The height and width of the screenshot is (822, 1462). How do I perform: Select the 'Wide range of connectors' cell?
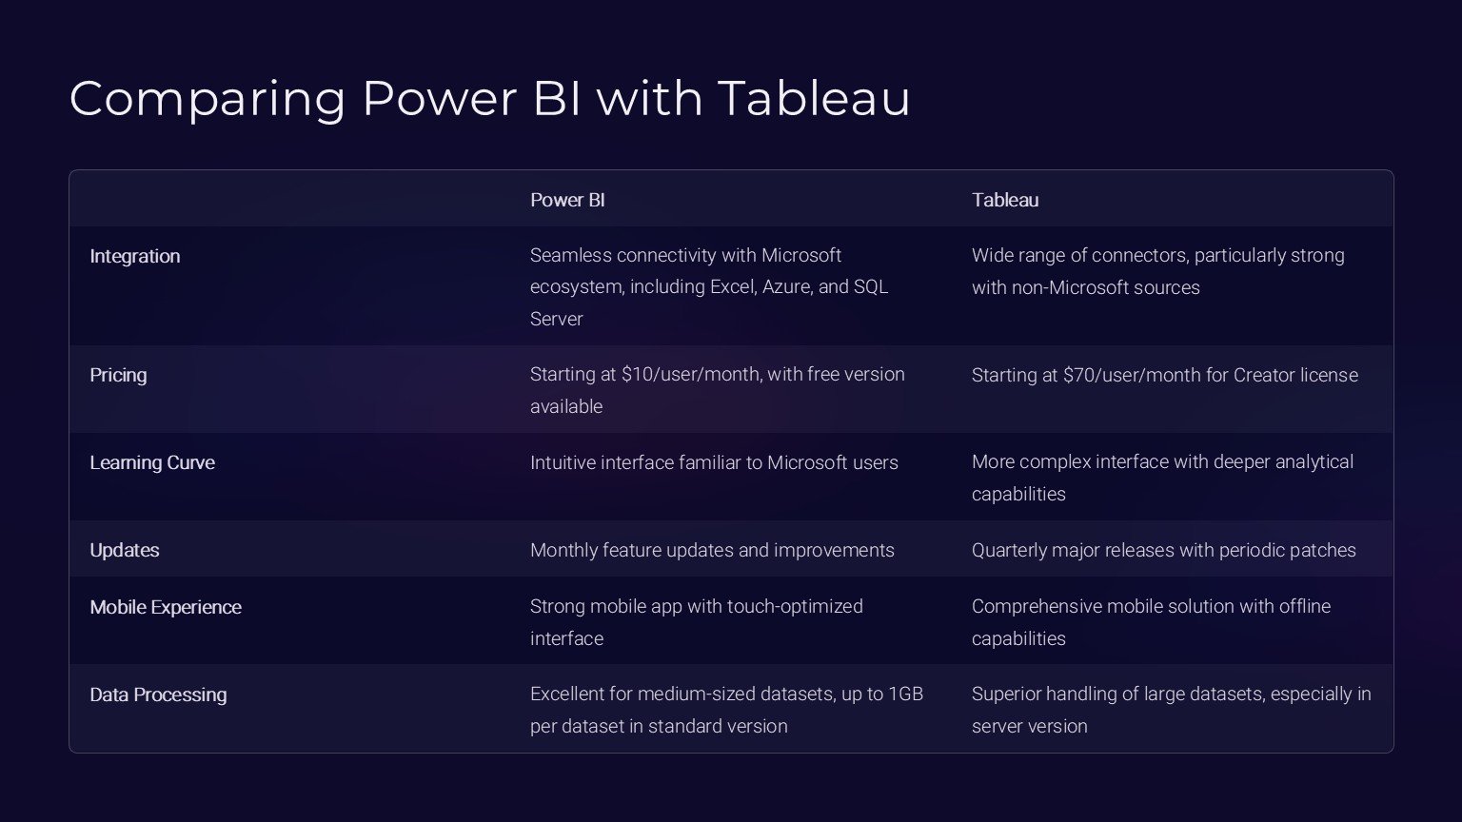(1157, 271)
